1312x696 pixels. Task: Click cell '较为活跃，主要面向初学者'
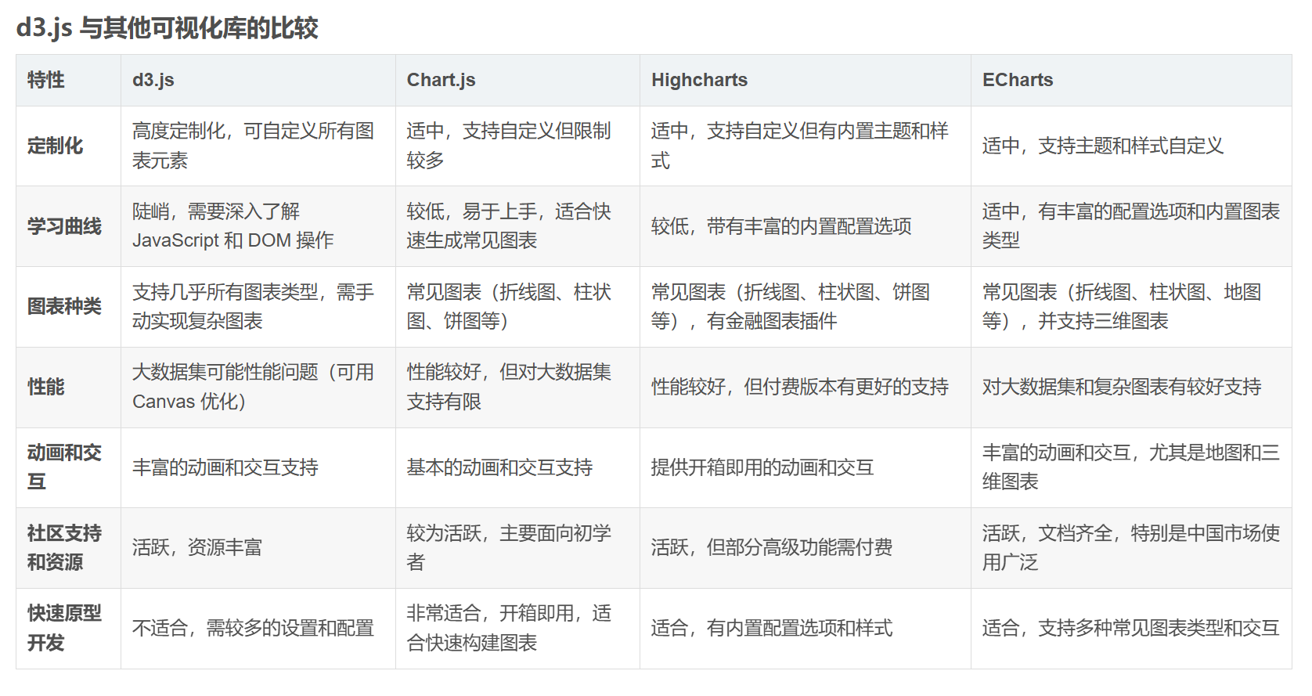(x=517, y=547)
